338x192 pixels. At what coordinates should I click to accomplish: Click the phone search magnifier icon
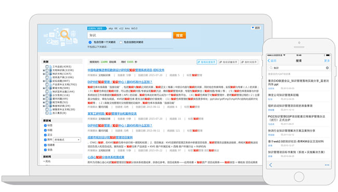(271, 68)
